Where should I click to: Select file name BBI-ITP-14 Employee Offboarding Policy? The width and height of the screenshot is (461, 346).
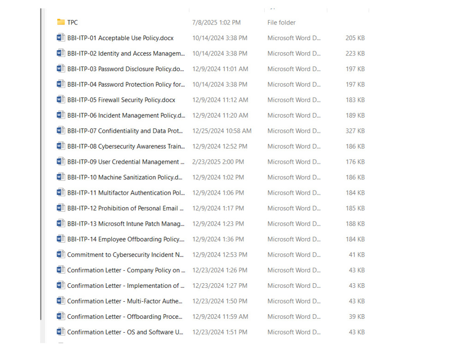pyautogui.click(x=126, y=239)
